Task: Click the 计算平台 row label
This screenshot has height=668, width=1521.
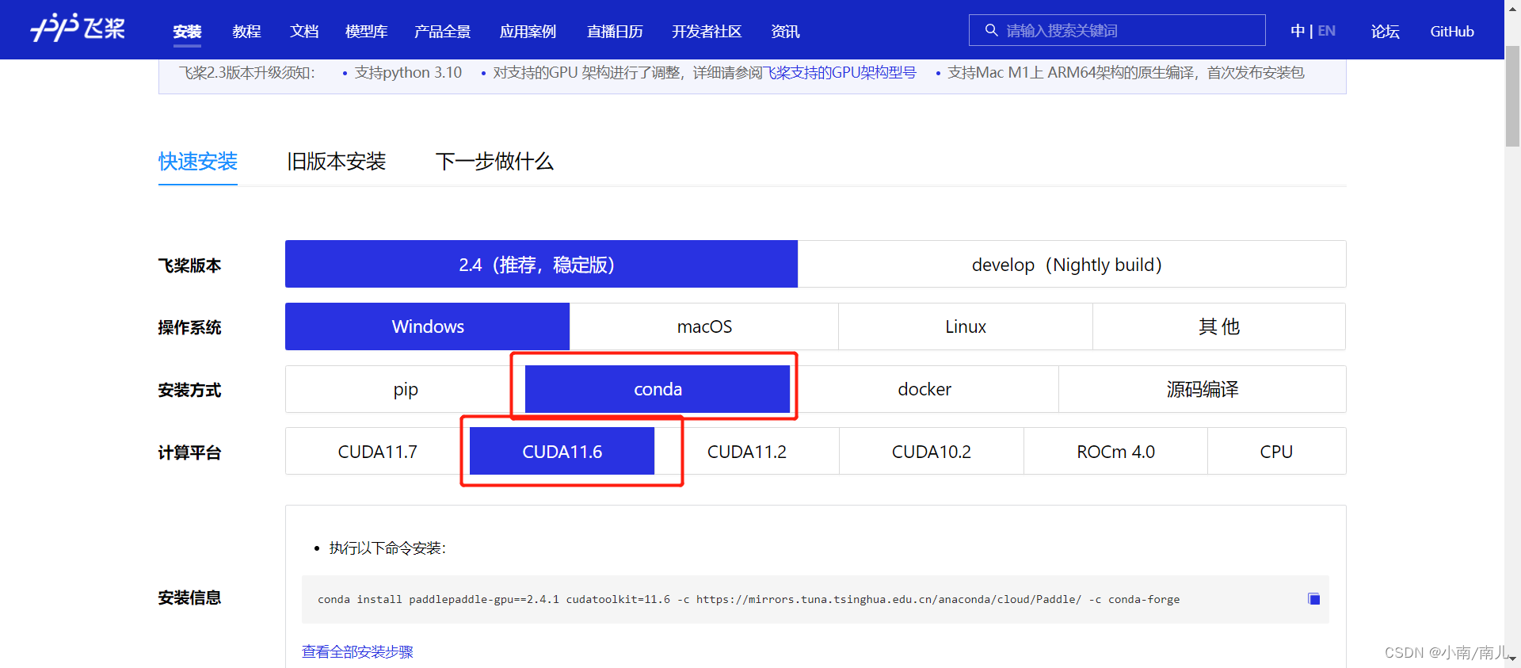Action: point(189,452)
